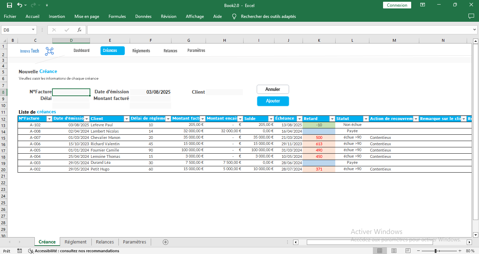Open the Retard column filter dropdown
479x254 pixels.
click(x=332, y=119)
